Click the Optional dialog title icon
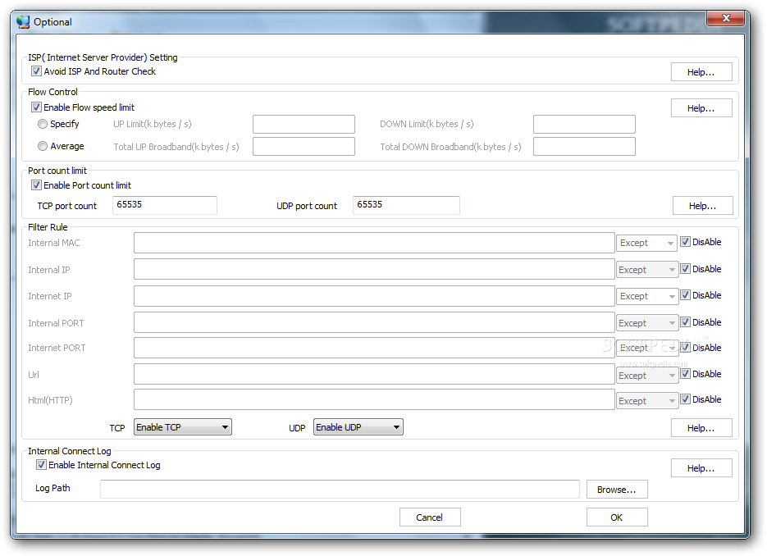 [23, 22]
